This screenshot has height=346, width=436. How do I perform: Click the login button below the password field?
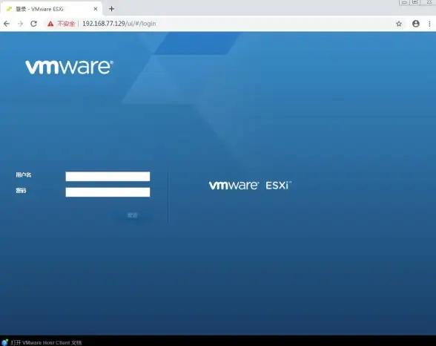132,215
